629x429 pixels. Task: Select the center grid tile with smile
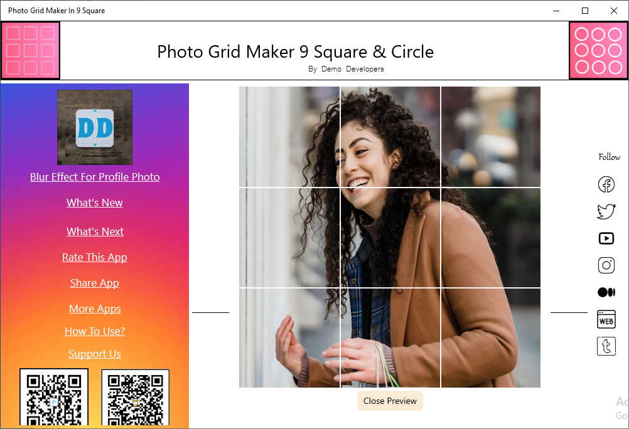pos(390,237)
